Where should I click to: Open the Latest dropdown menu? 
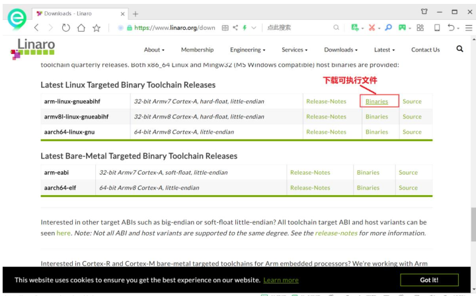[x=384, y=49]
